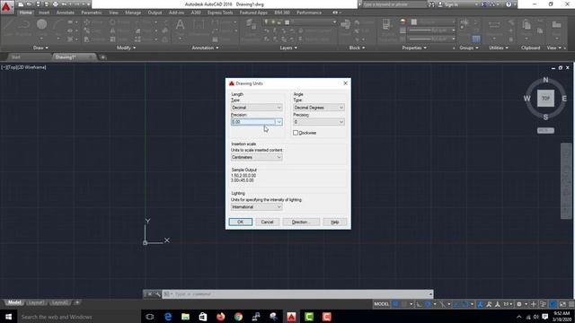
Task: Click the object color swatch in Properties panel
Action: pyautogui.click(x=414, y=22)
